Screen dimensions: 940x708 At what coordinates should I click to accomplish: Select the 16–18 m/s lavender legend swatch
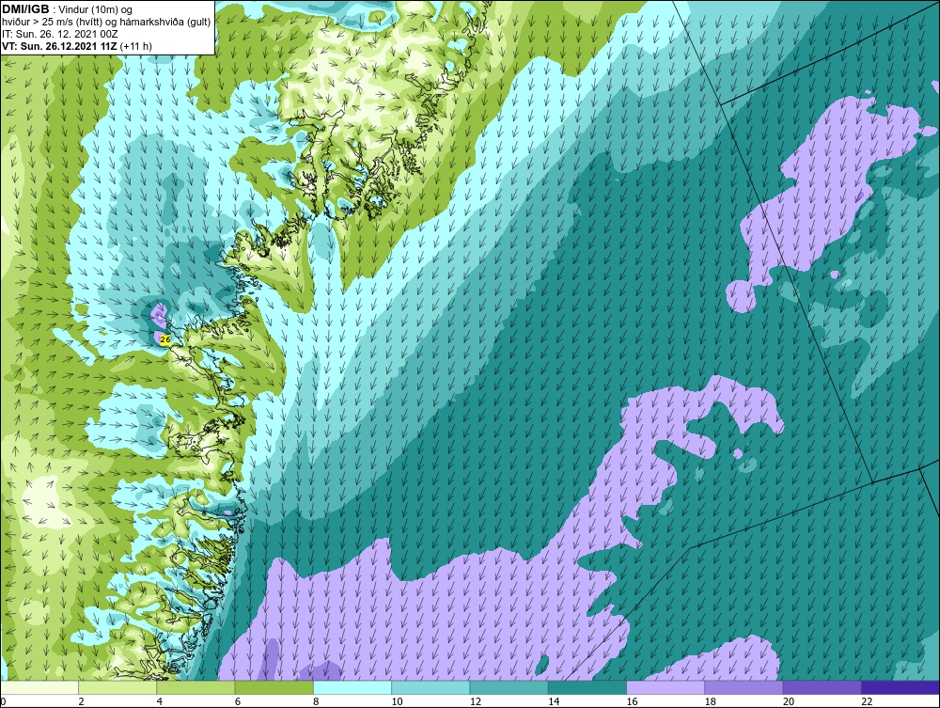[666, 687]
